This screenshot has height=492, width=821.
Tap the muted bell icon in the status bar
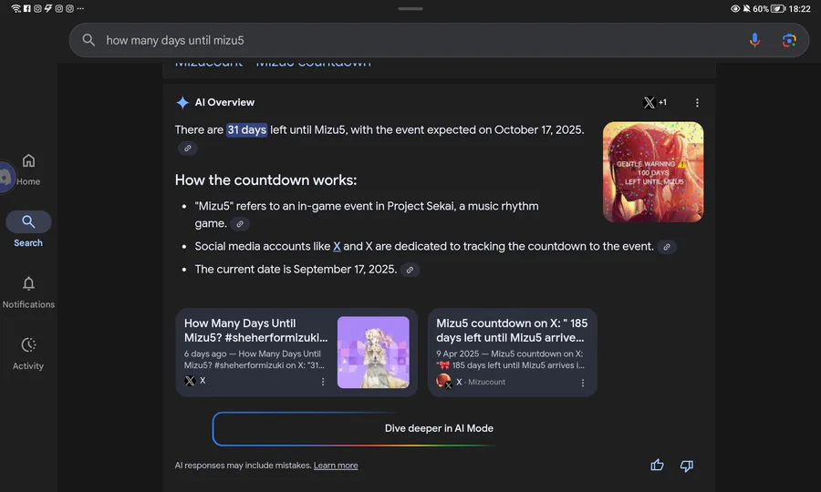pyautogui.click(x=746, y=8)
